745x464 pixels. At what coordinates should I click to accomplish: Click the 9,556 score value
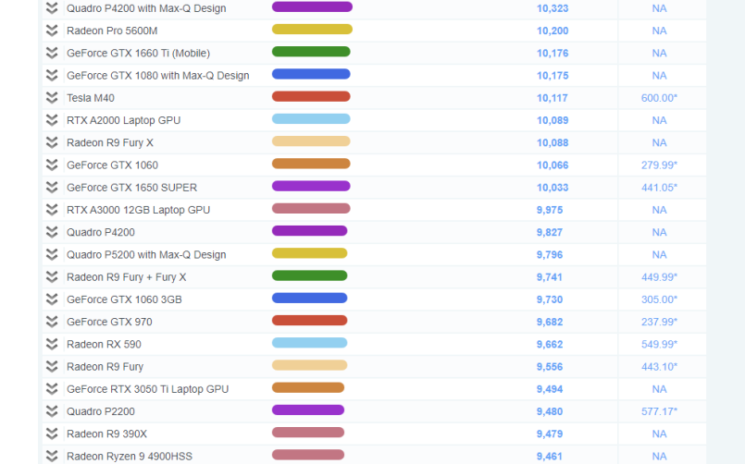click(550, 367)
